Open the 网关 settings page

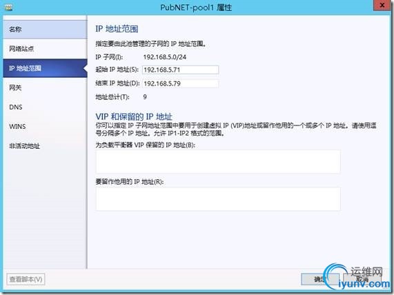tap(45, 88)
